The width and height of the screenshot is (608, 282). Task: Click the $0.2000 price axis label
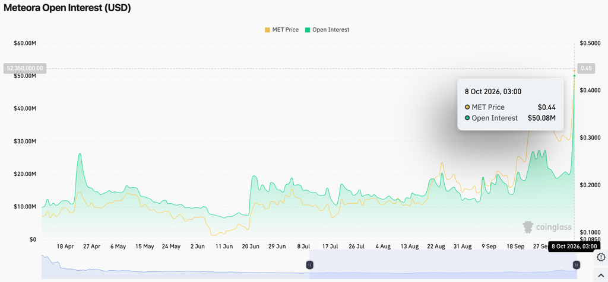point(590,185)
